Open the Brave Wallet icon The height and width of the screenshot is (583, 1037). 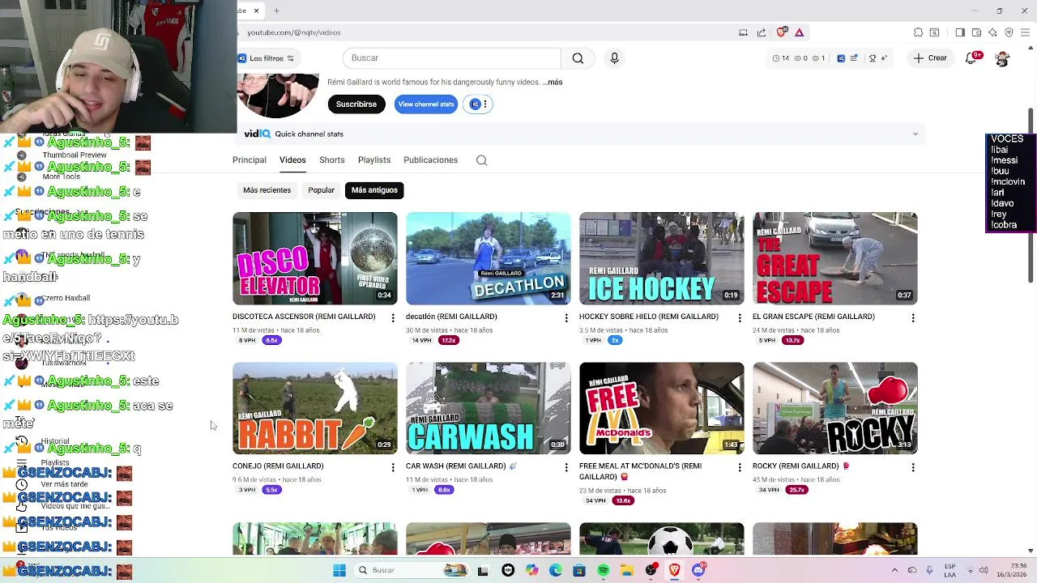(976, 32)
